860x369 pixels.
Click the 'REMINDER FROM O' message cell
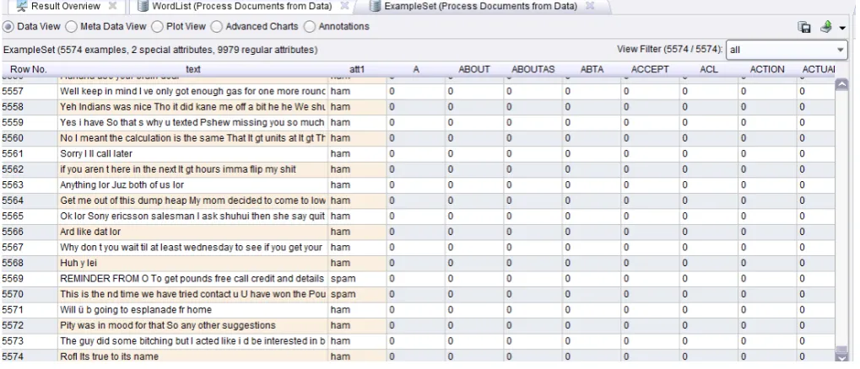193,279
